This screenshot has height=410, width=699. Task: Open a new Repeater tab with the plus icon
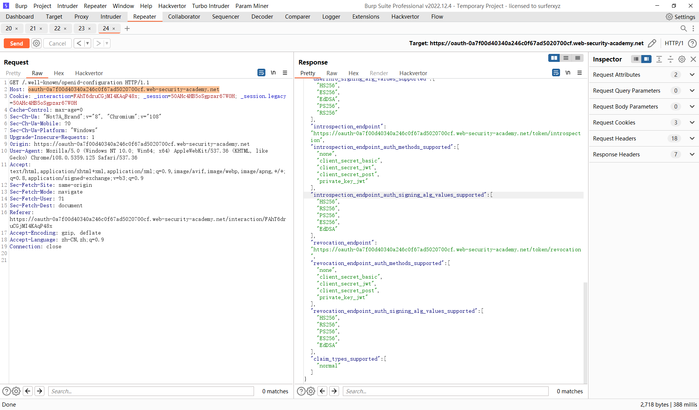(x=127, y=28)
